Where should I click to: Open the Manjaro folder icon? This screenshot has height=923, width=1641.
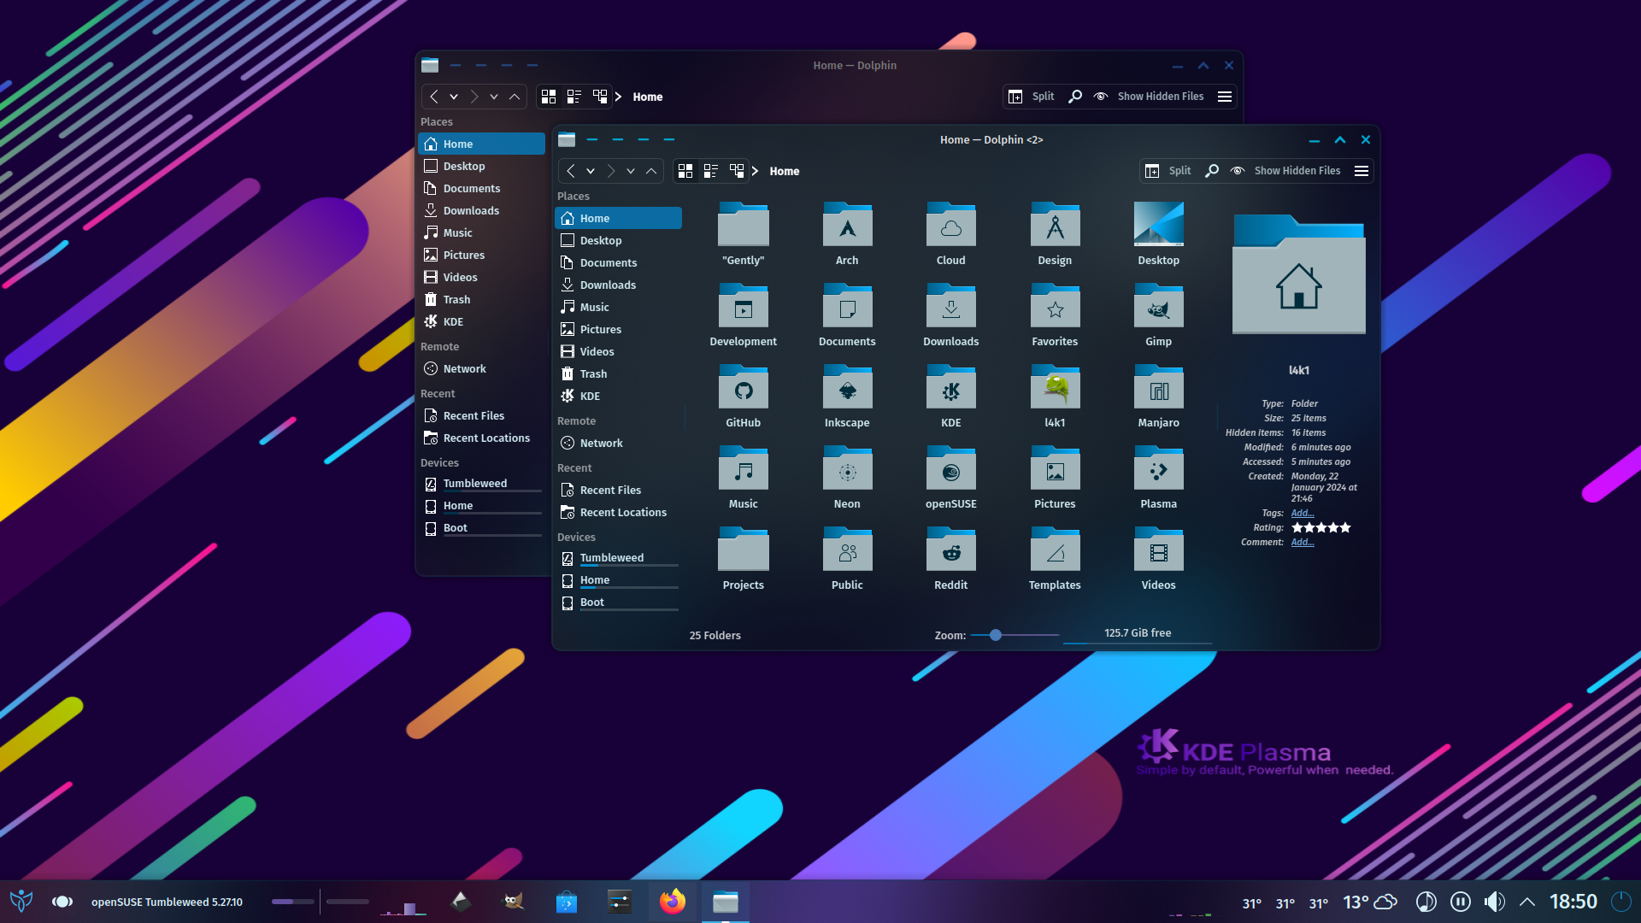[x=1158, y=388]
